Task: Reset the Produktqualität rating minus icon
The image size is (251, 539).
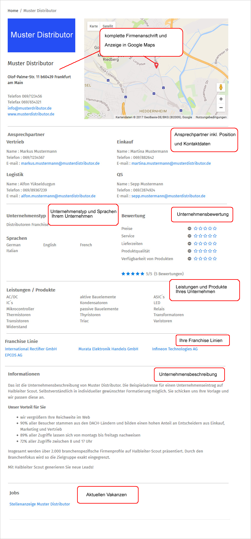Action: pyautogui.click(x=190, y=251)
